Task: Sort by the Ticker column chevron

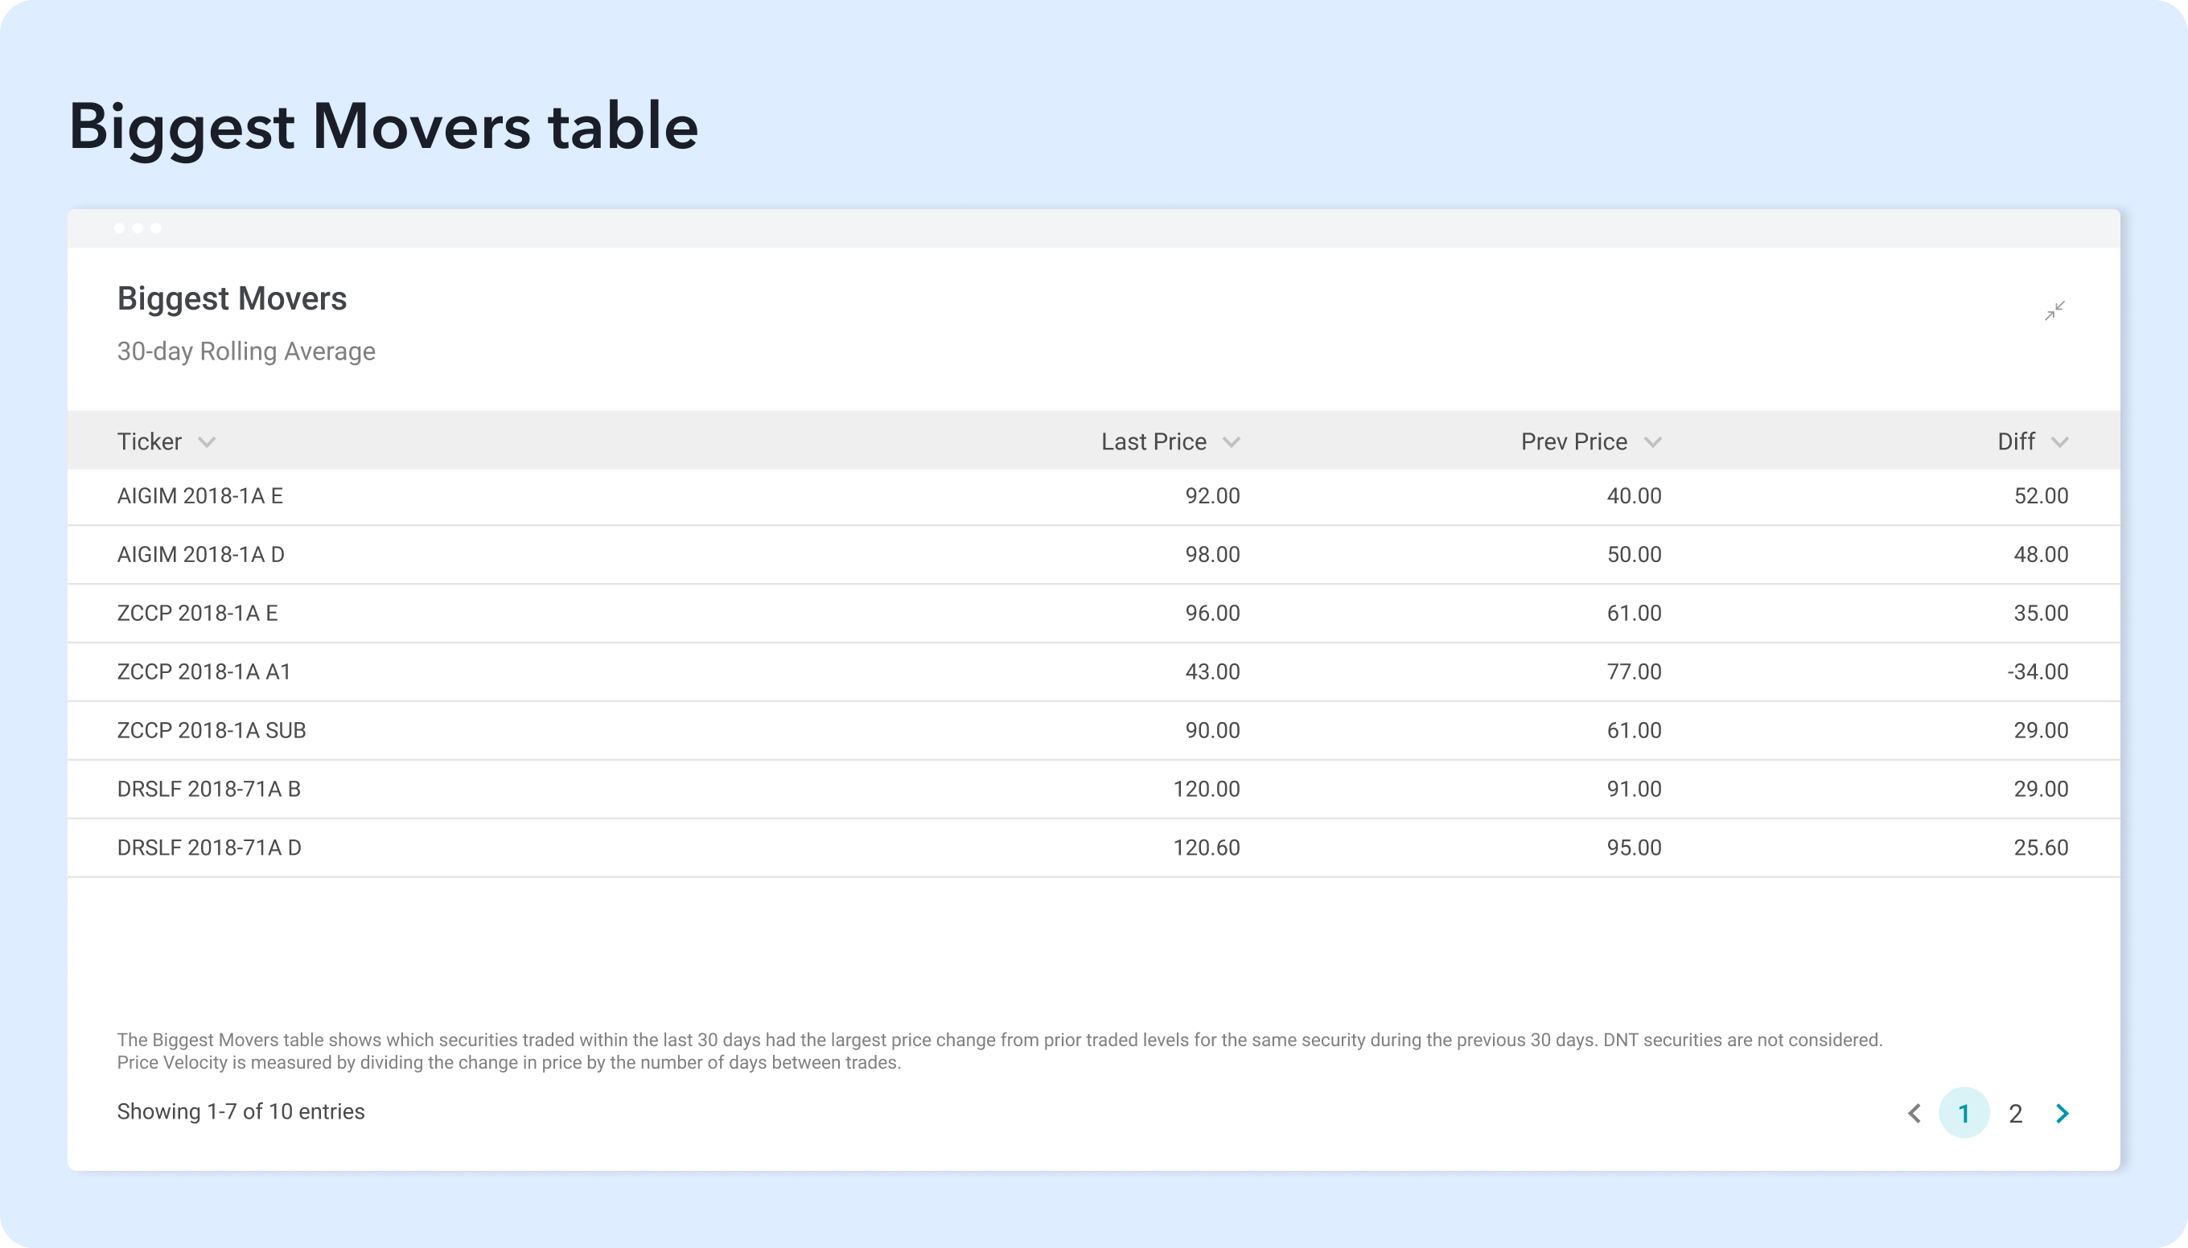Action: pos(207,442)
